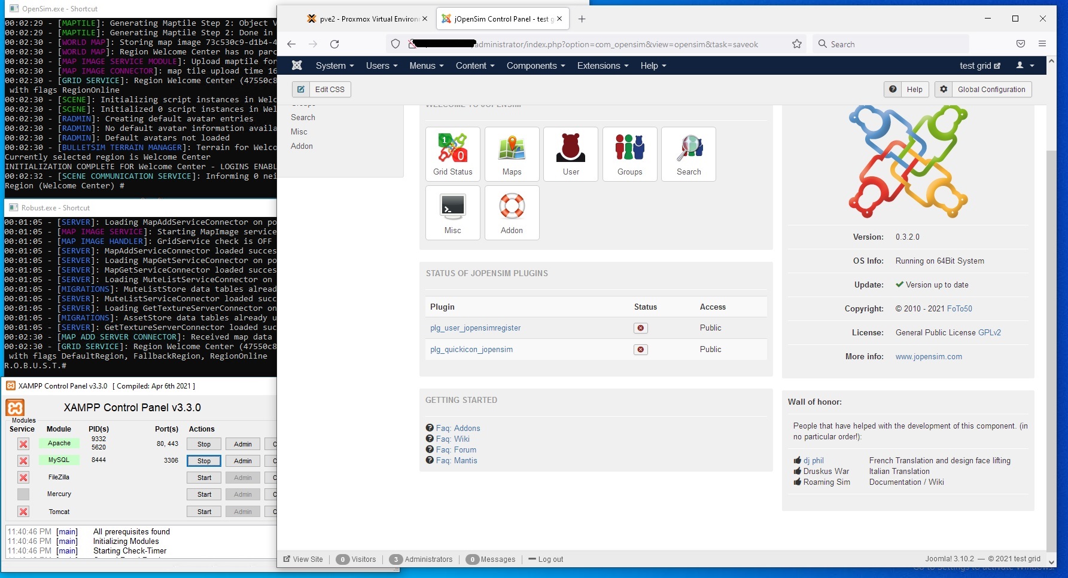The image size is (1068, 578).
Task: Stop the MySQL module in XAMPP
Action: 204,461
